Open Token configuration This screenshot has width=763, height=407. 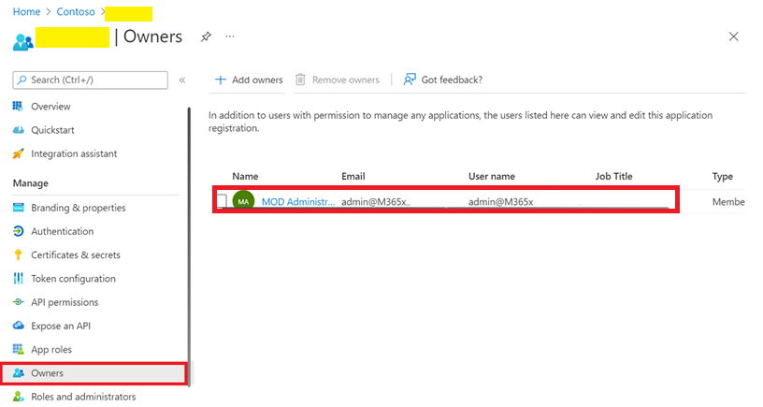click(74, 279)
